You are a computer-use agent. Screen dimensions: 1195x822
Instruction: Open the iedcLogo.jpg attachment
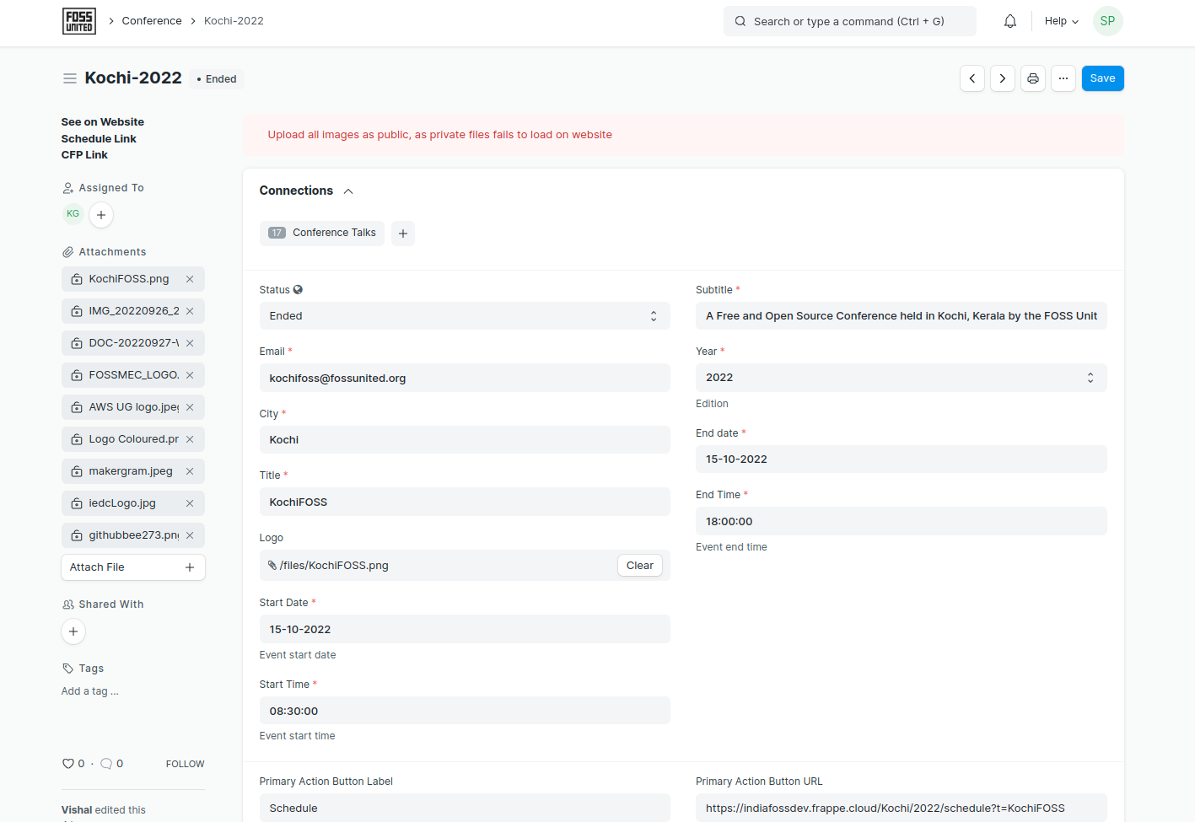point(122,503)
